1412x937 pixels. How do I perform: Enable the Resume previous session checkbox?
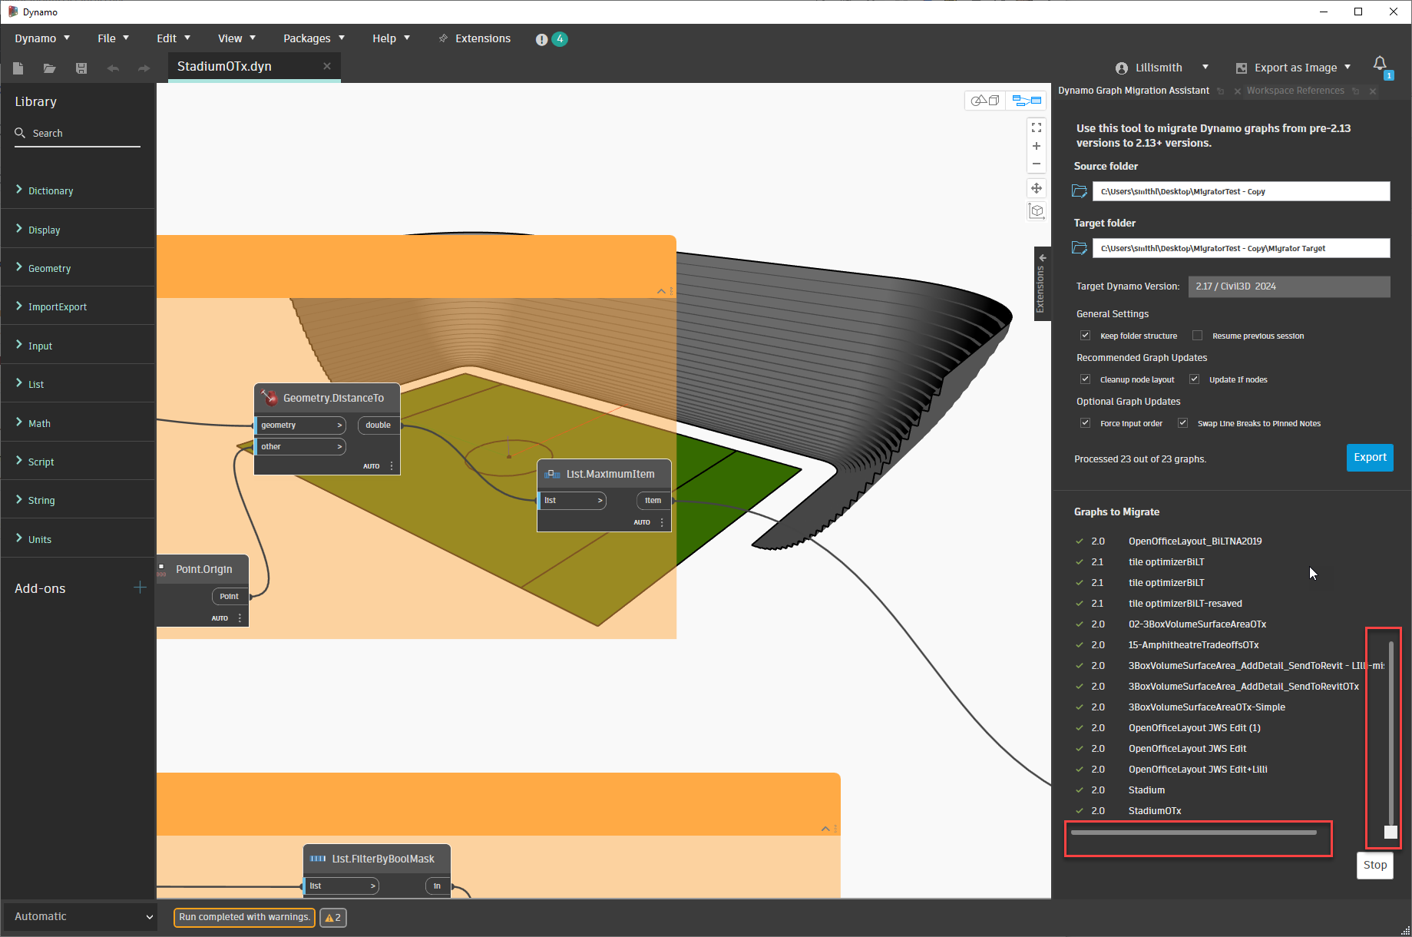pyautogui.click(x=1198, y=335)
